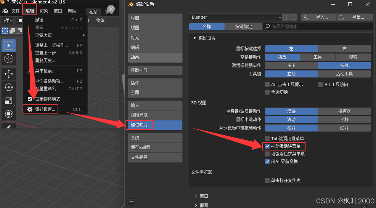Select the Annotate pencil tool icon

[x=9, y=126]
